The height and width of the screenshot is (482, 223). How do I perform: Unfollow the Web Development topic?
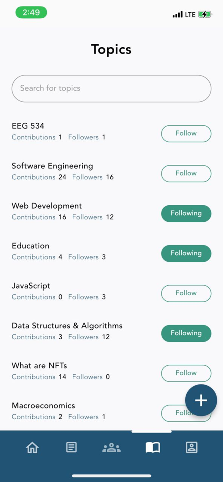pyautogui.click(x=186, y=213)
